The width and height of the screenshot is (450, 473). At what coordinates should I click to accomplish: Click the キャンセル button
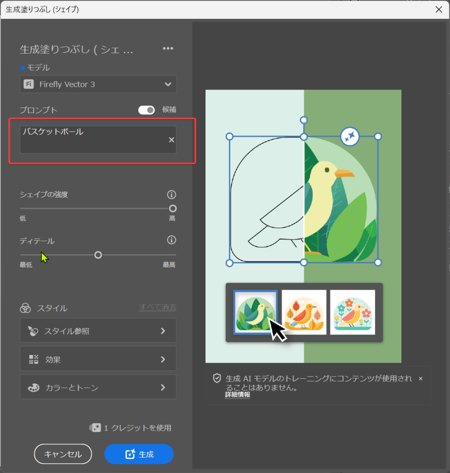[x=63, y=454]
